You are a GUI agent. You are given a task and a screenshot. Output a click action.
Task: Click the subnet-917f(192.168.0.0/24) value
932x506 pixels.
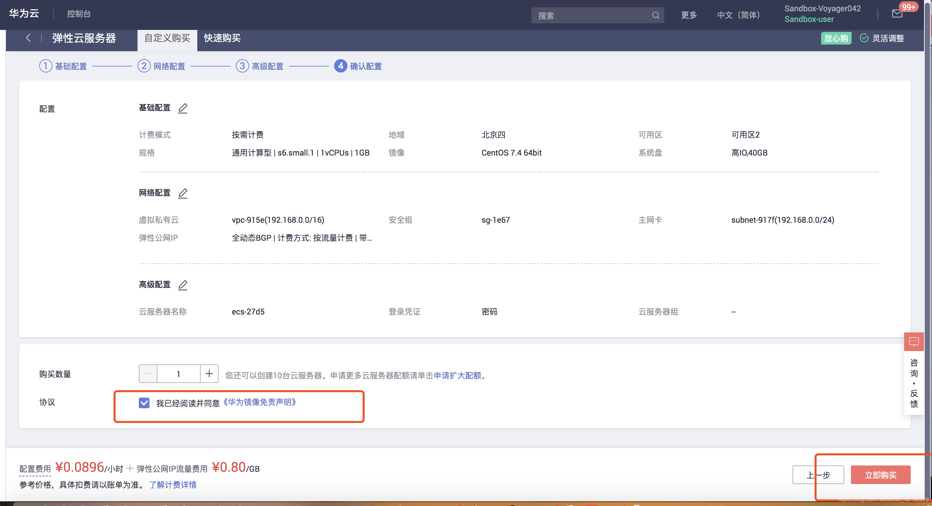(x=783, y=220)
